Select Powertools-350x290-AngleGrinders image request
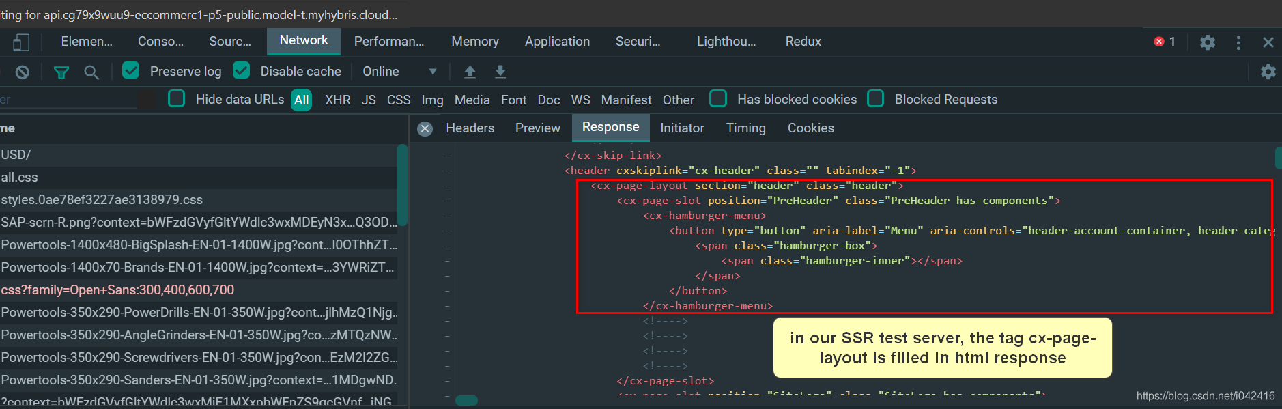 coord(198,335)
